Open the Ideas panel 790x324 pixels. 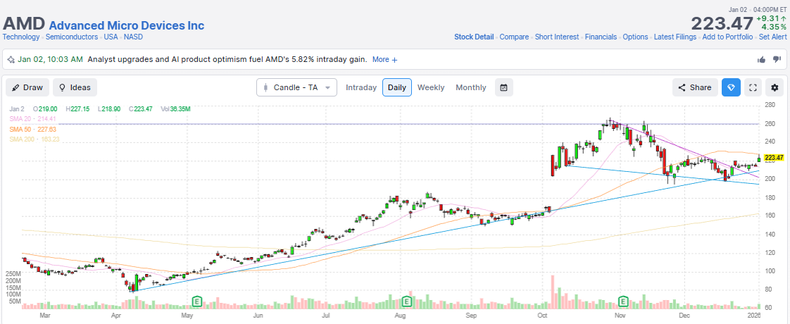click(75, 87)
